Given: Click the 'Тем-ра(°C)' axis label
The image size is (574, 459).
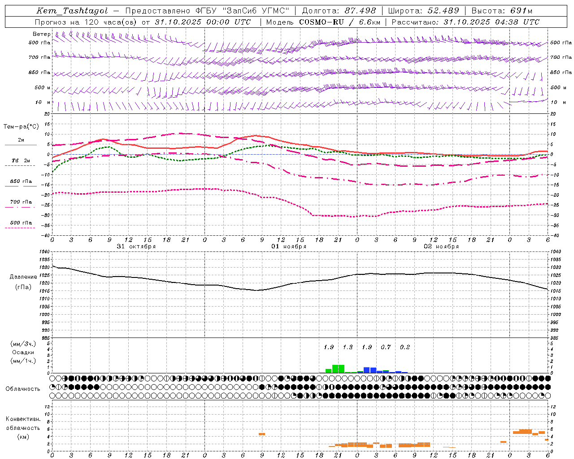Looking at the screenshot, I should click(21, 127).
